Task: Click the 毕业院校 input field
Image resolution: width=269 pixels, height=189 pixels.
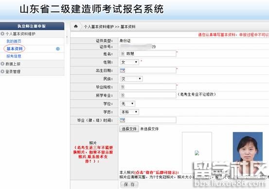Action: pos(148,87)
